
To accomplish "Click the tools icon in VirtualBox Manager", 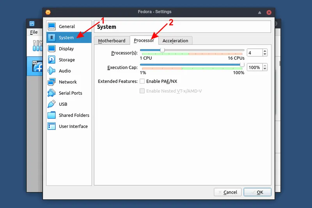I will coord(37,46).
